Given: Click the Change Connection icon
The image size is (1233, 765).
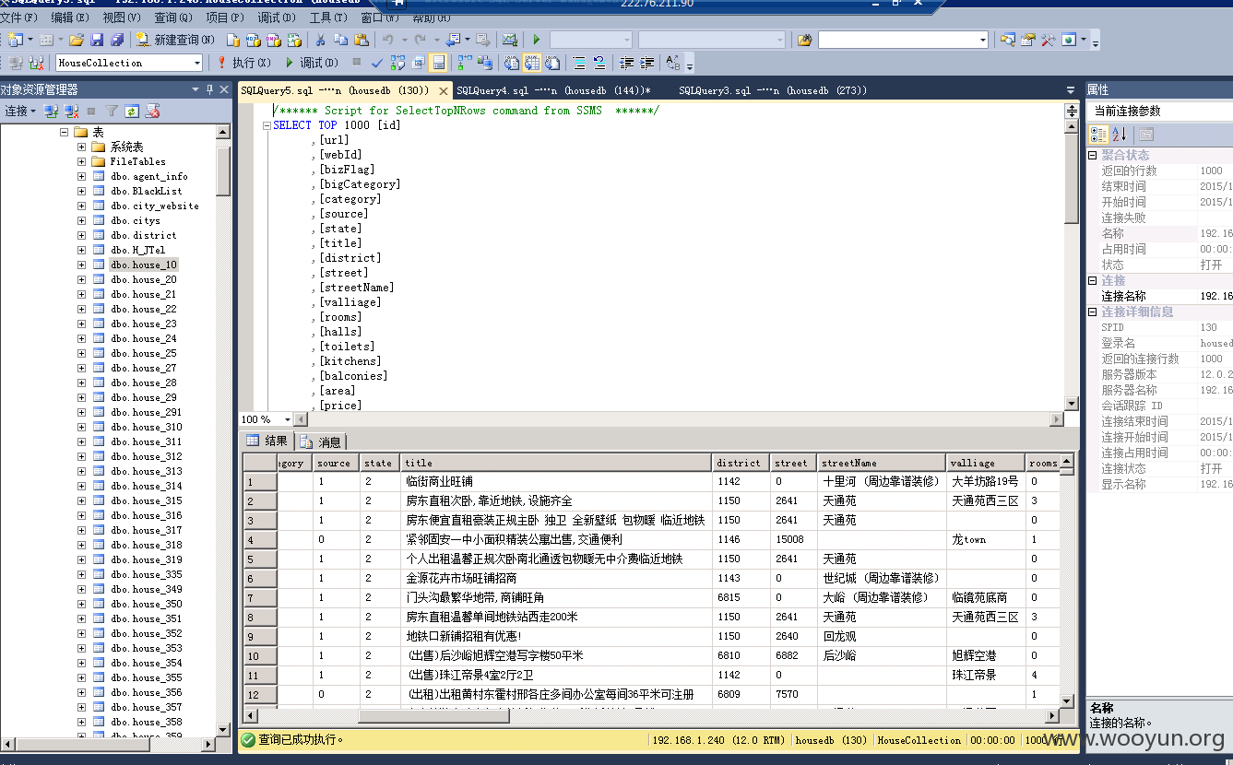Looking at the screenshot, I should pyautogui.click(x=36, y=63).
